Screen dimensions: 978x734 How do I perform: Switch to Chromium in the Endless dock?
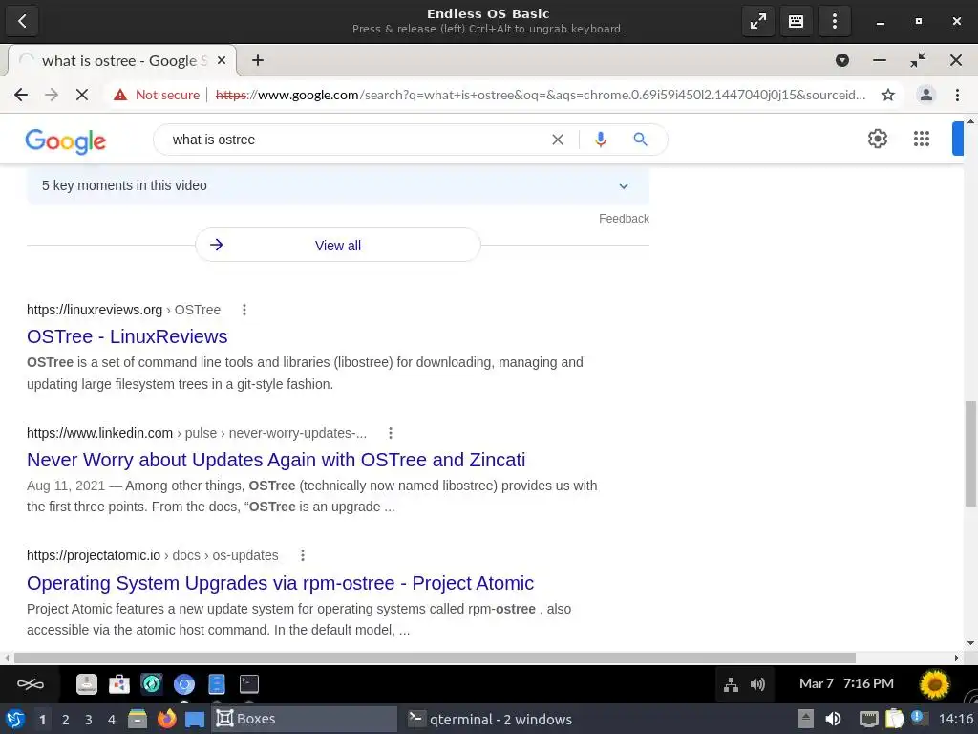(184, 684)
